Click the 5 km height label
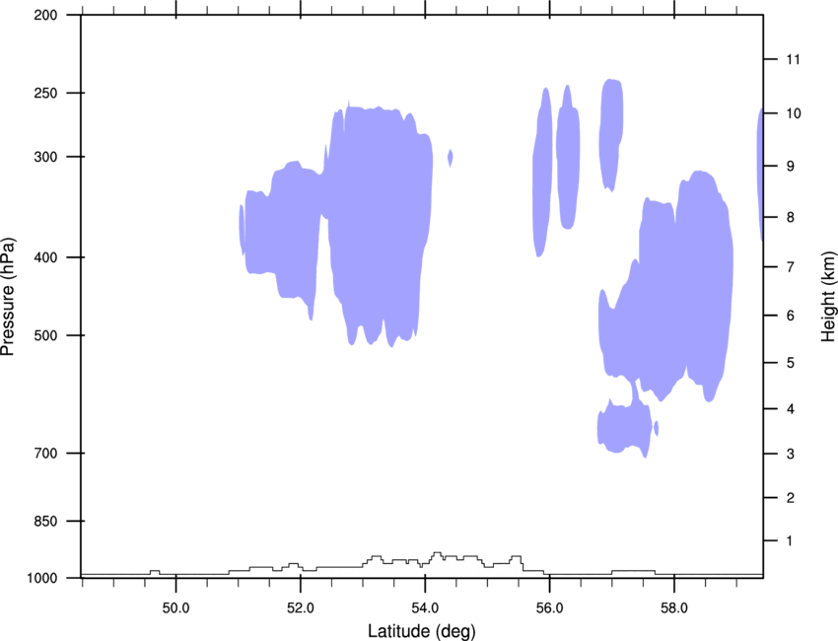The height and width of the screenshot is (641, 838). point(791,363)
